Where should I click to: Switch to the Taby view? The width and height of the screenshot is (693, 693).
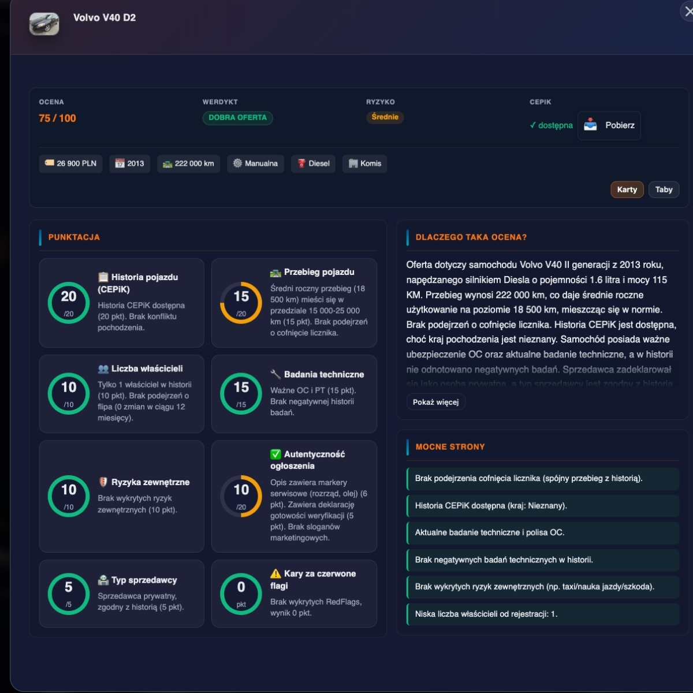click(x=664, y=189)
